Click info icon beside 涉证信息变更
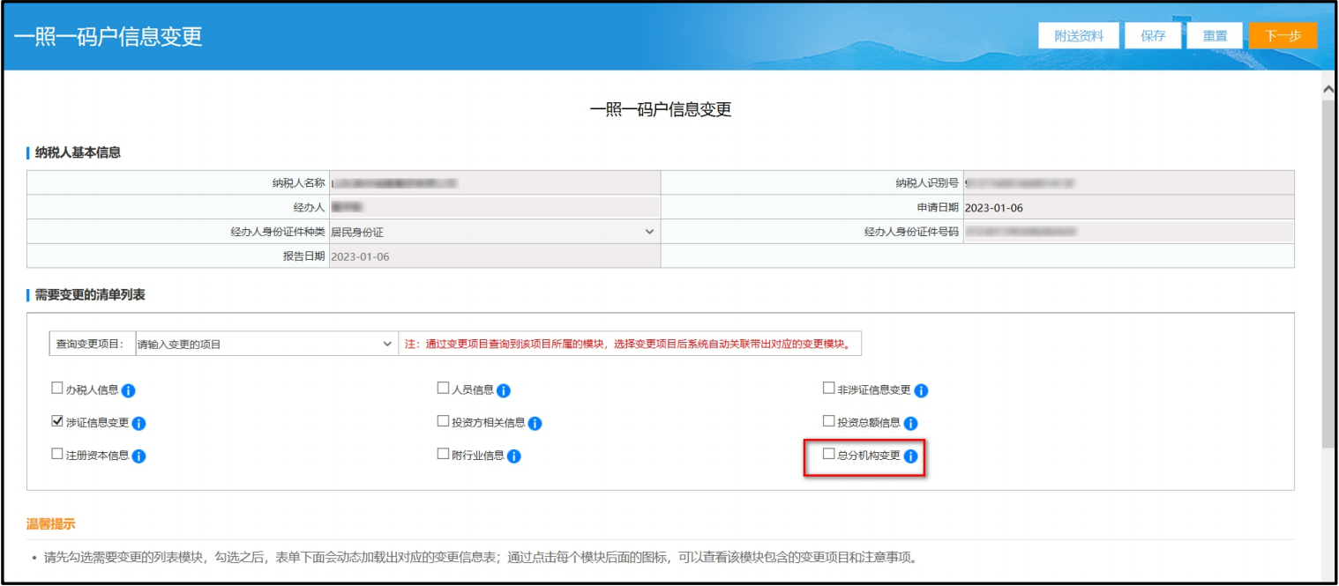 point(138,424)
